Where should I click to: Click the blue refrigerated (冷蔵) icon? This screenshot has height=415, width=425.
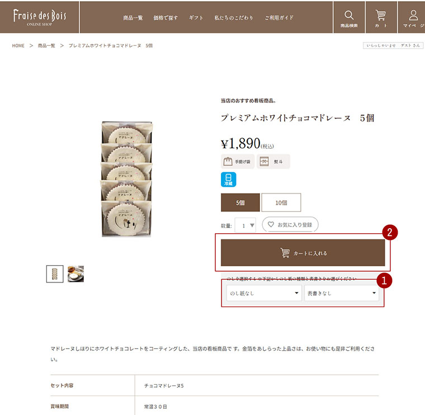point(229,180)
